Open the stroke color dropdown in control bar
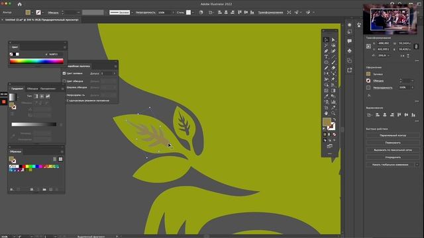 pos(43,13)
